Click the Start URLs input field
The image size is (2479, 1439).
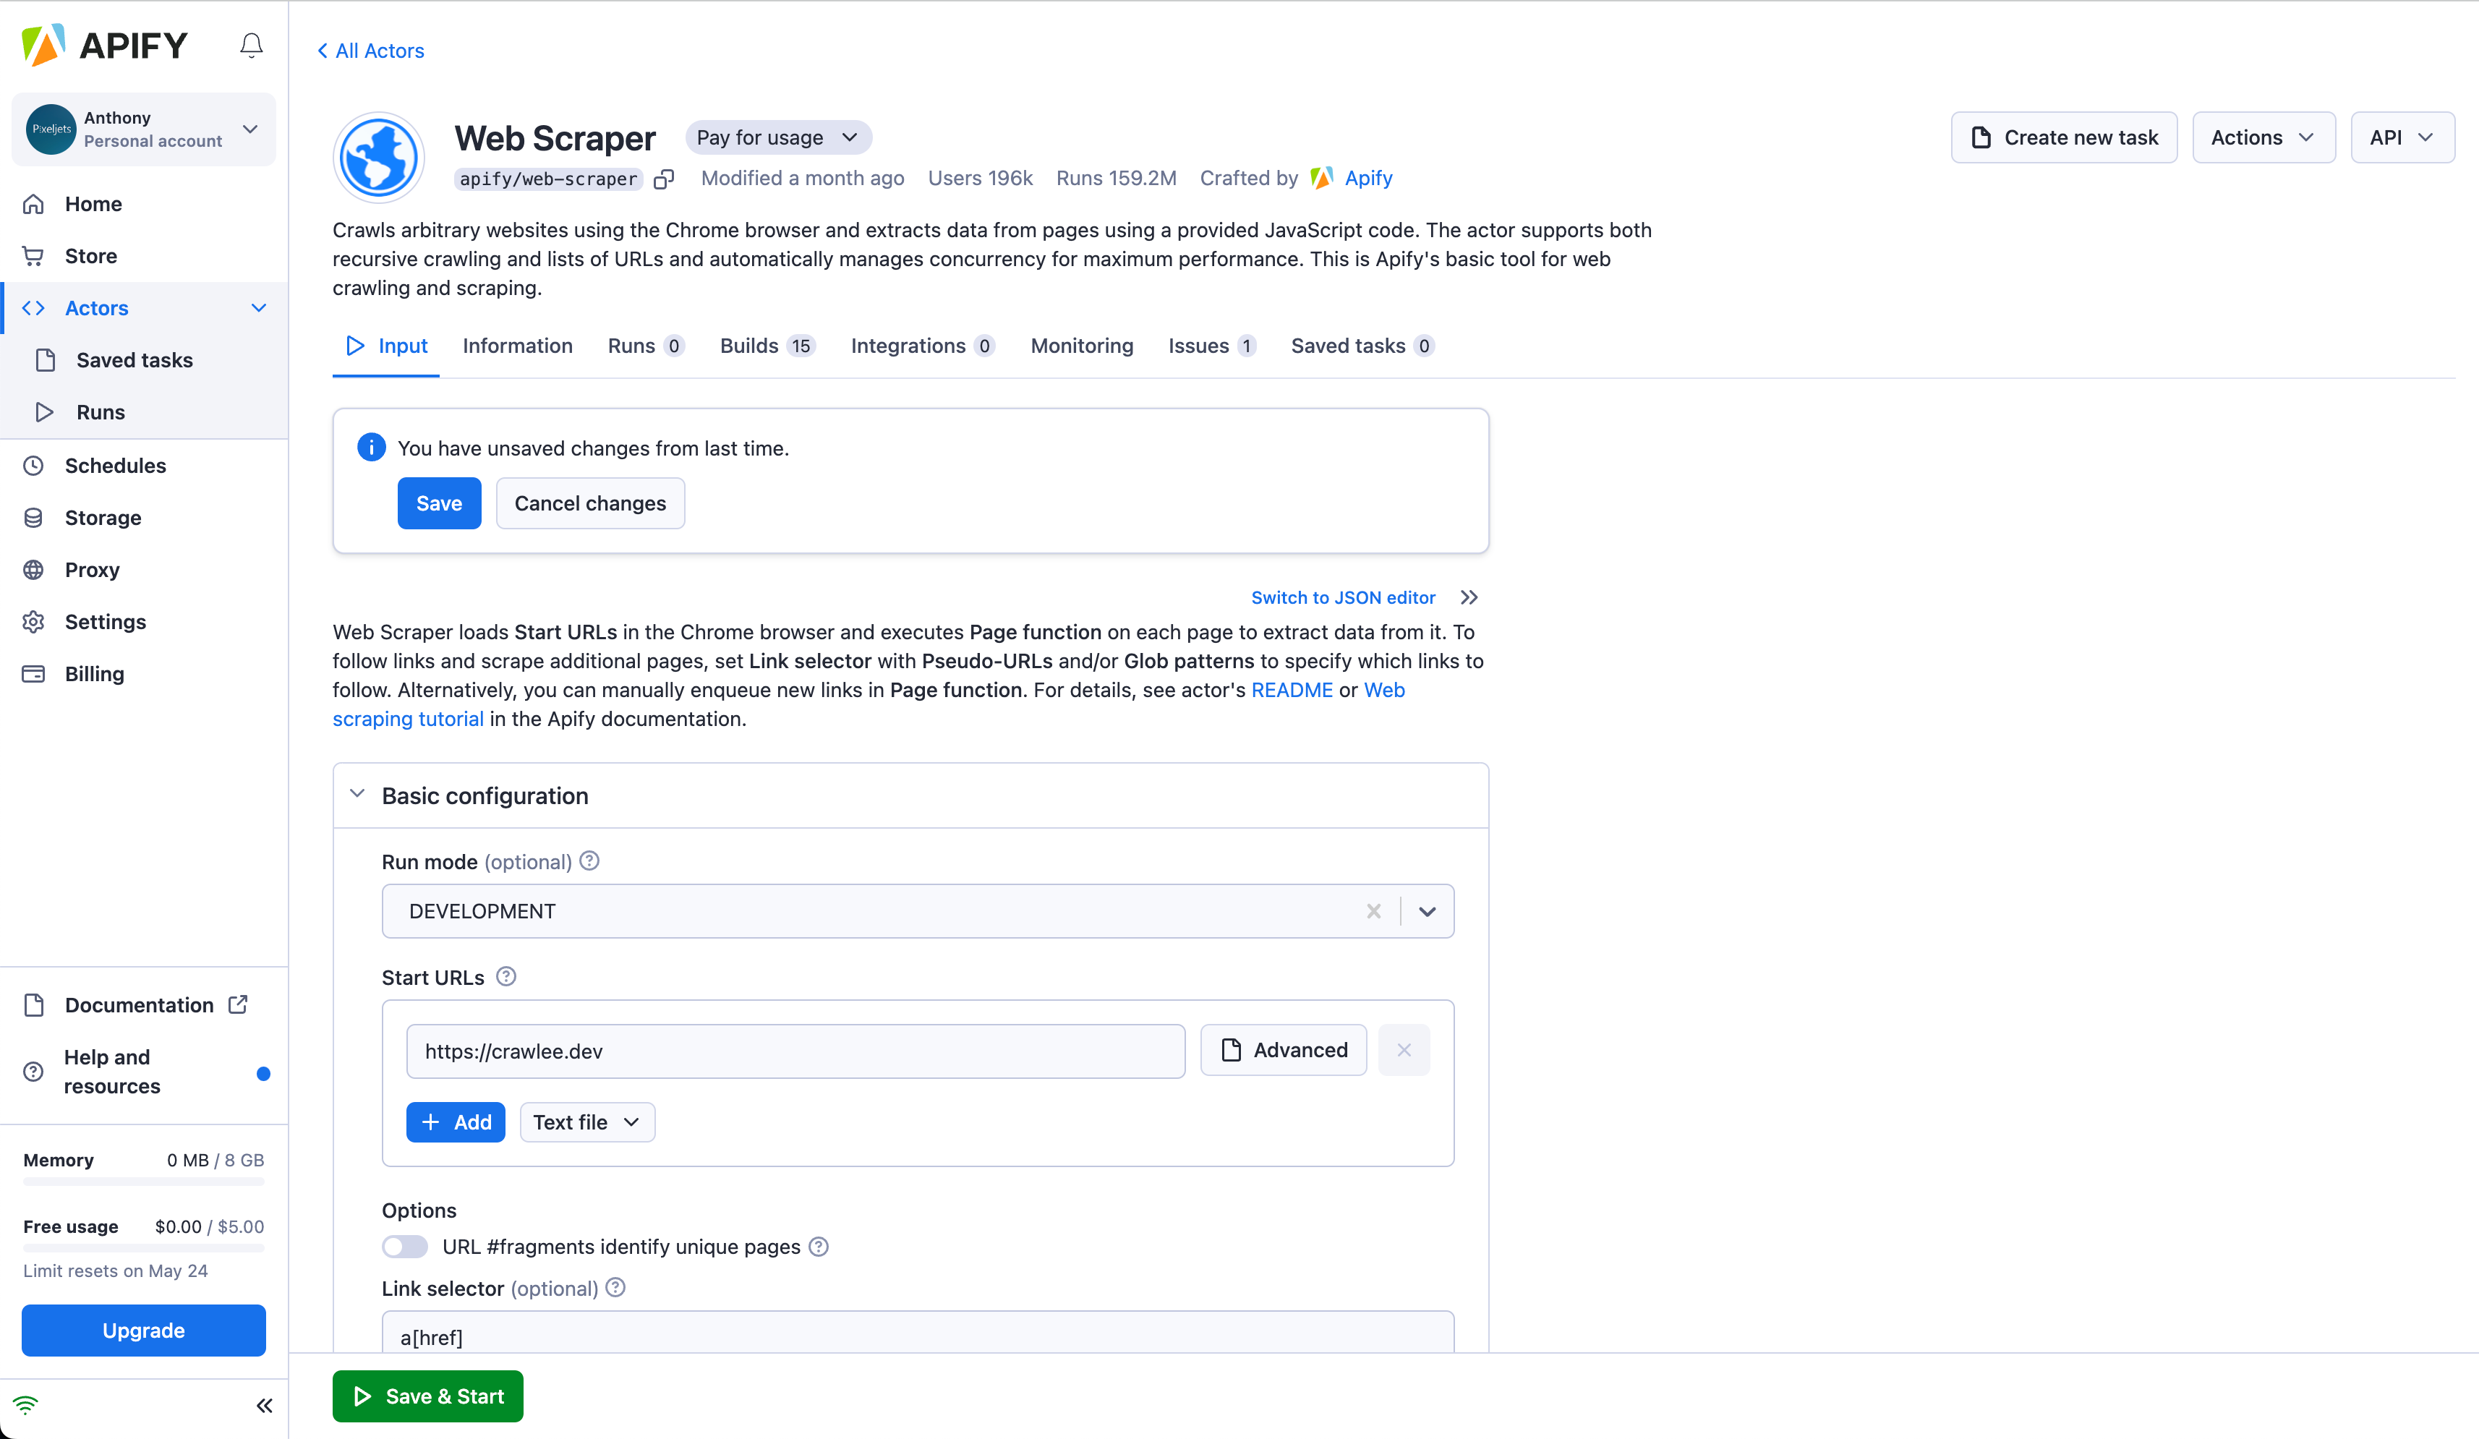(x=795, y=1050)
